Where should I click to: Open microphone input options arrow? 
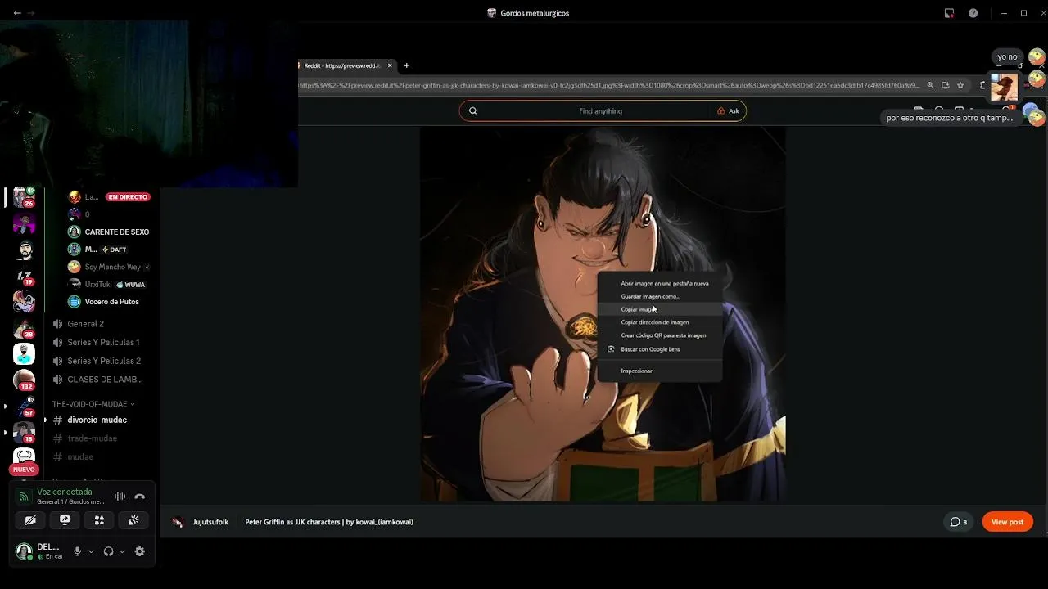point(91,551)
